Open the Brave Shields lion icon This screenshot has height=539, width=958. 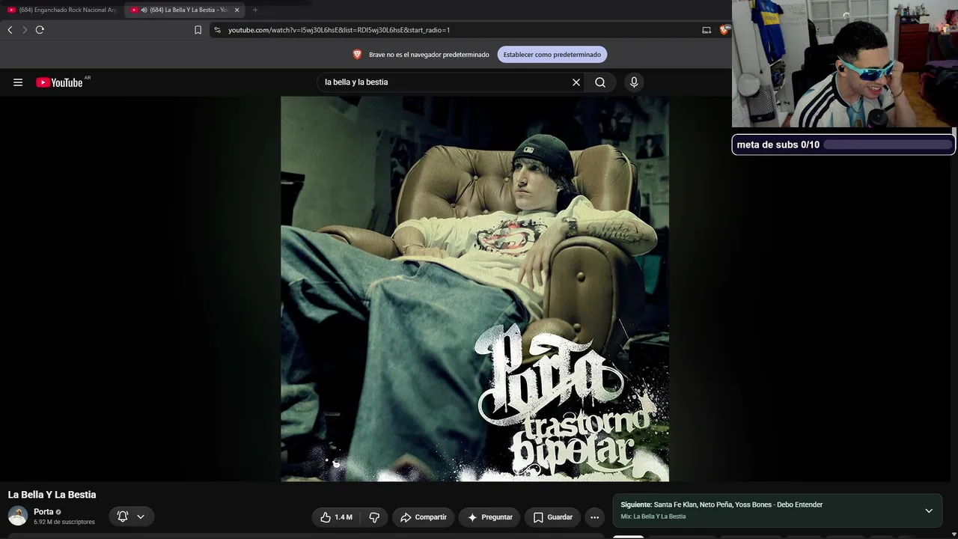pos(724,30)
